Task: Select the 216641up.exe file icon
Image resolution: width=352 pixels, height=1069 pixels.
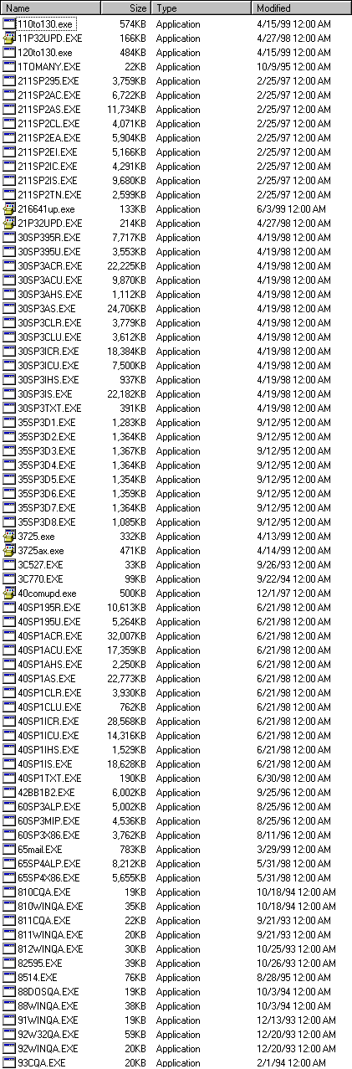Action: [x=9, y=208]
